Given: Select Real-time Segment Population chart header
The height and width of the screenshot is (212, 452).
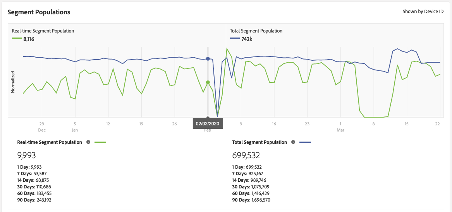Looking at the screenshot, I should click(43, 31).
